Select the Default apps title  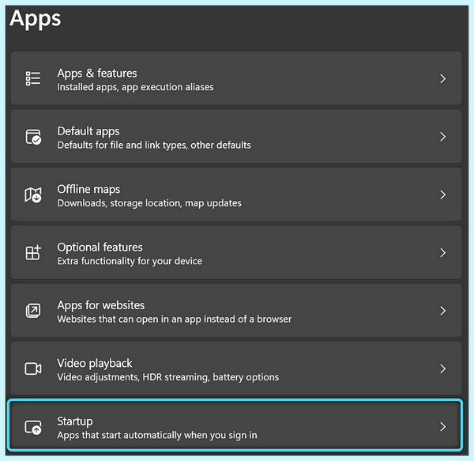click(x=88, y=131)
